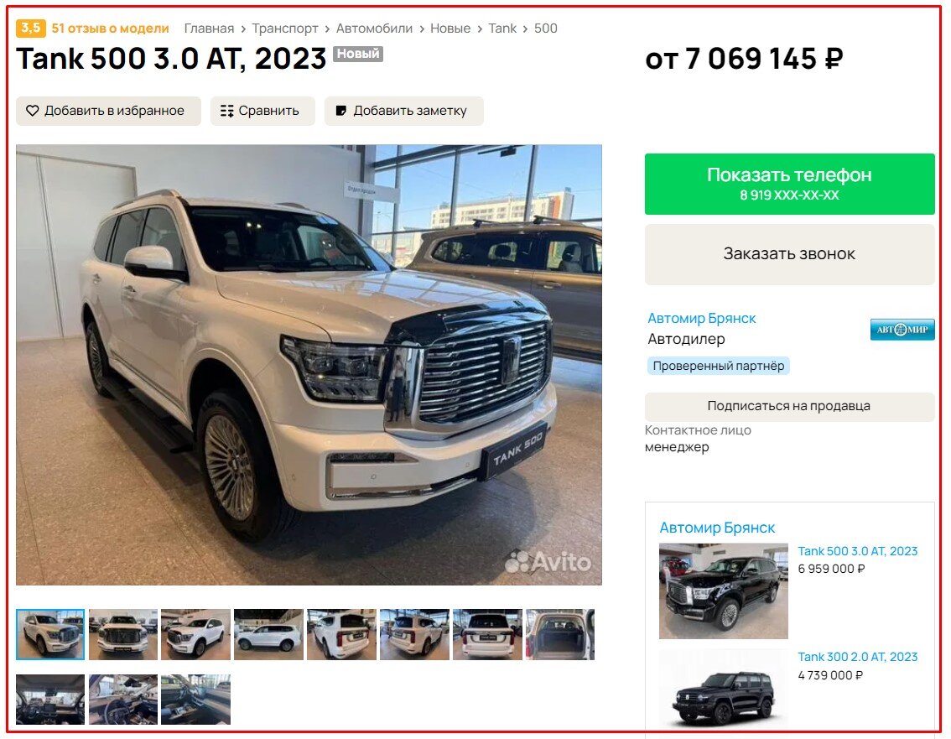Open the 51 отзыв о модели link
The height and width of the screenshot is (739, 951).
[110, 29]
